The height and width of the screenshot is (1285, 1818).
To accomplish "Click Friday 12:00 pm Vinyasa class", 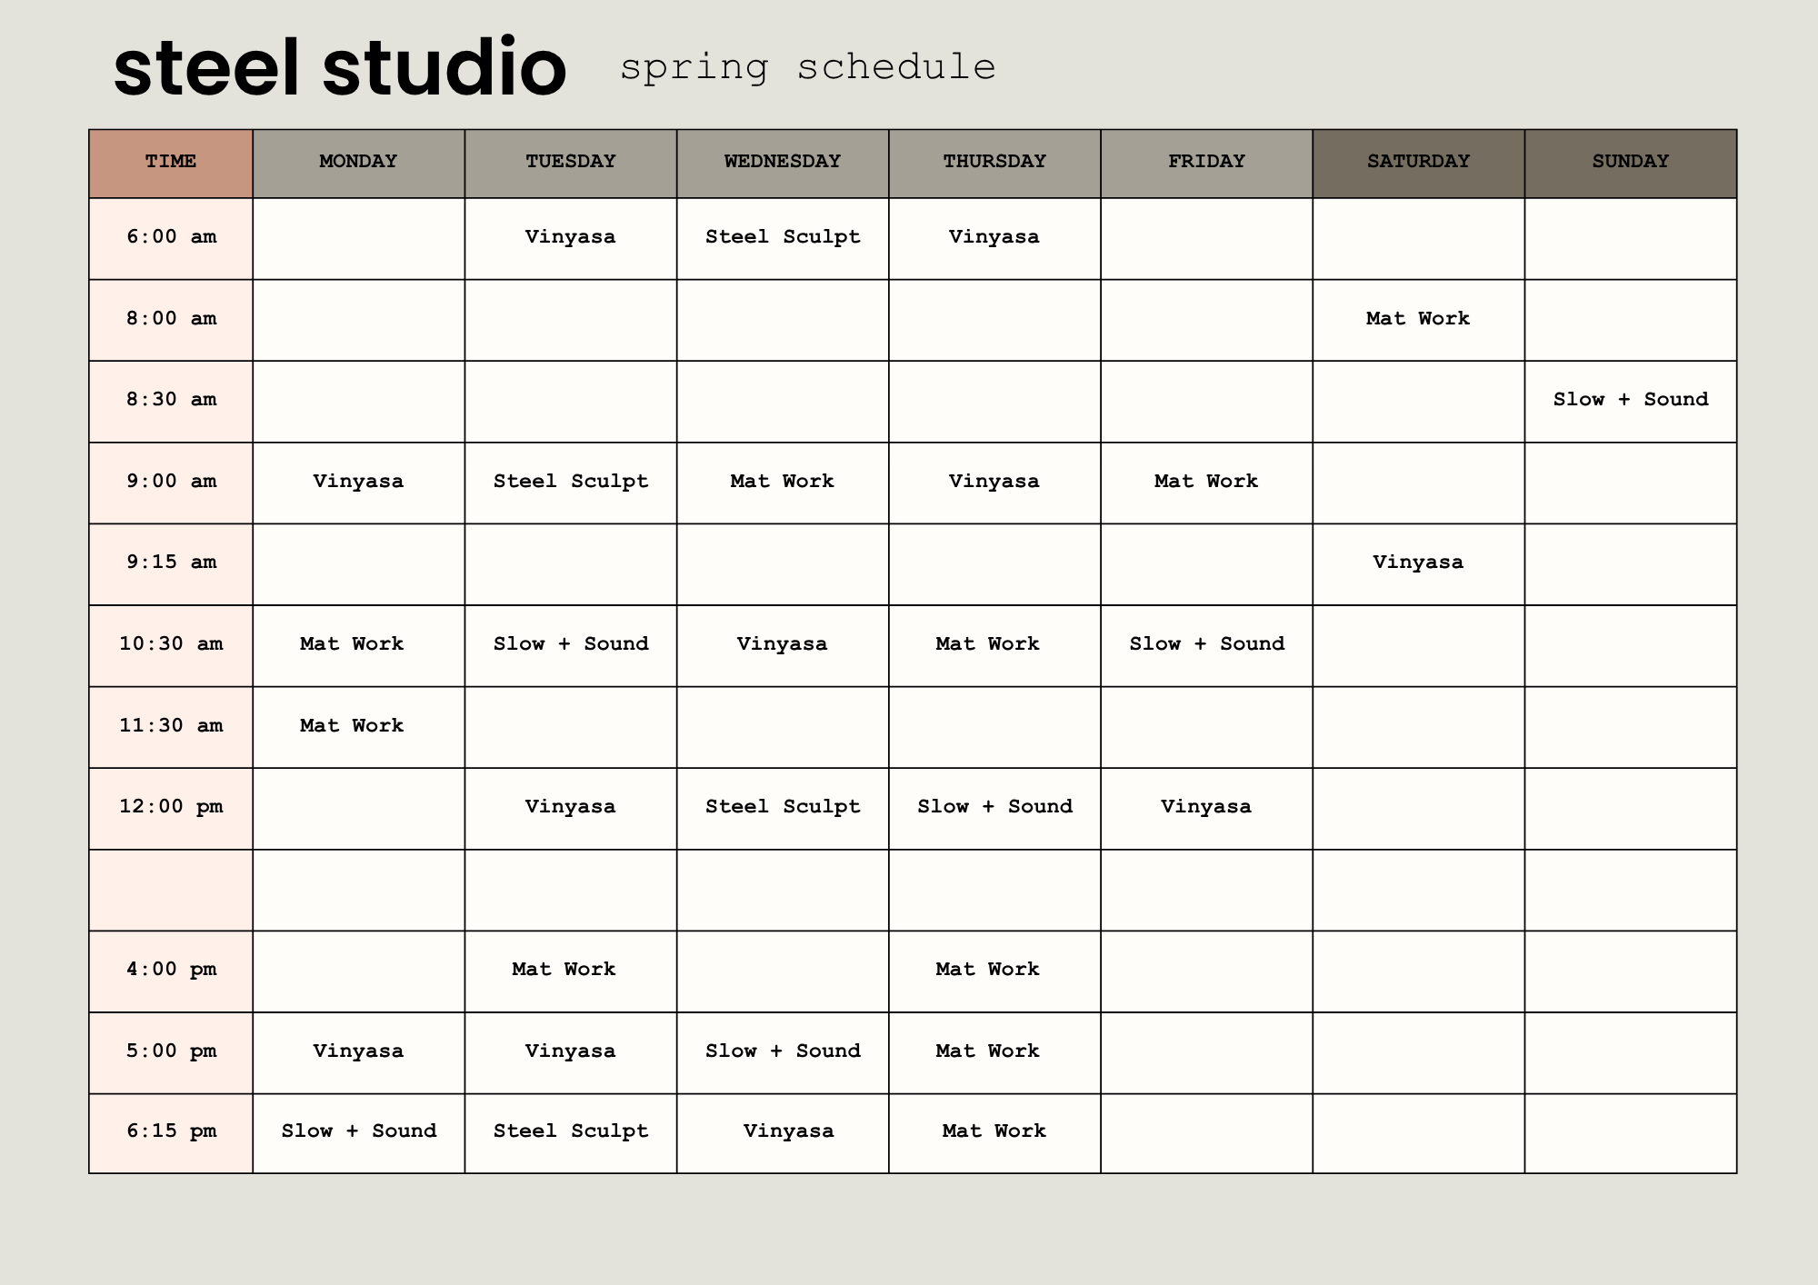I will coord(1205,807).
